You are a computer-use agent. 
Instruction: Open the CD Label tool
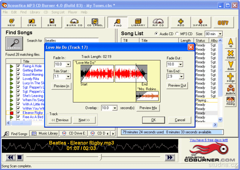coord(95,22)
